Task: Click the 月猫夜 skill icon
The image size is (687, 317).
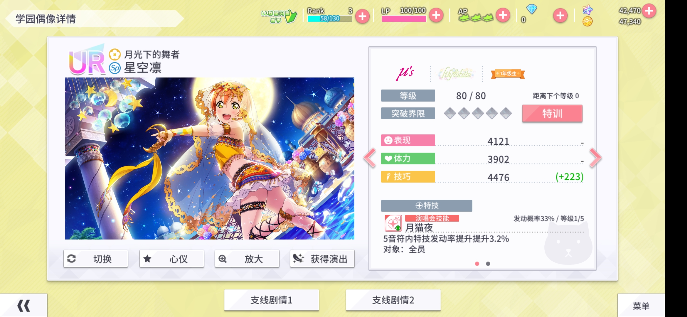Action: 393,223
